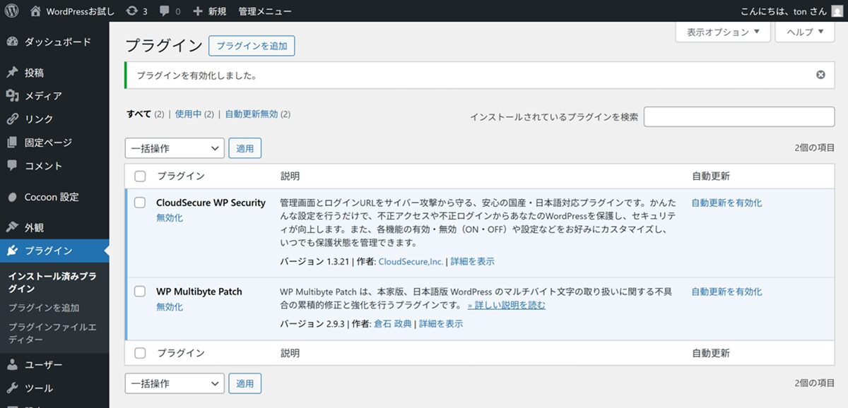848x408 pixels.
Task: Open ダッシュボード from the sidebar
Action: [x=57, y=42]
